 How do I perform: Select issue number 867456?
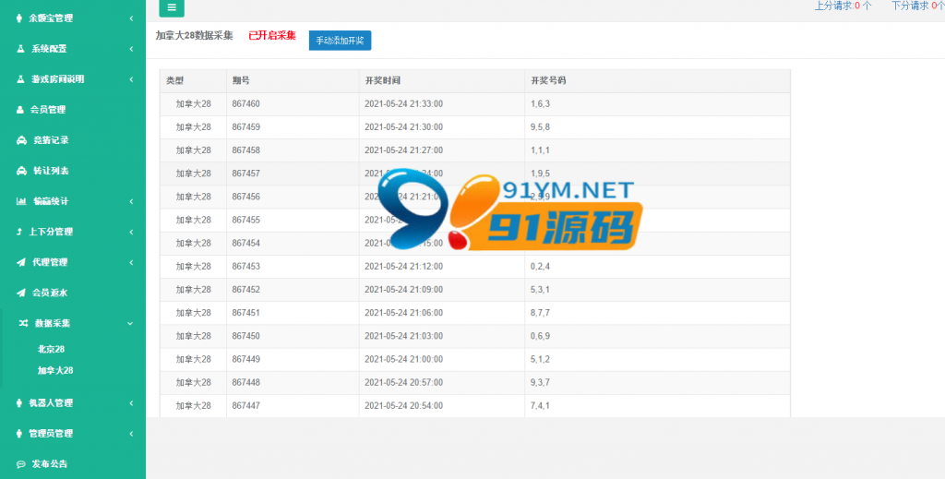245,197
